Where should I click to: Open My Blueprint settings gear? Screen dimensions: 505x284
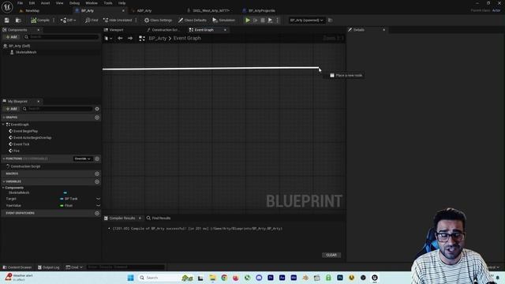(97, 109)
